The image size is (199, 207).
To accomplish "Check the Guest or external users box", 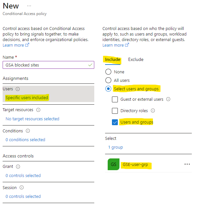I will (x=115, y=99).
